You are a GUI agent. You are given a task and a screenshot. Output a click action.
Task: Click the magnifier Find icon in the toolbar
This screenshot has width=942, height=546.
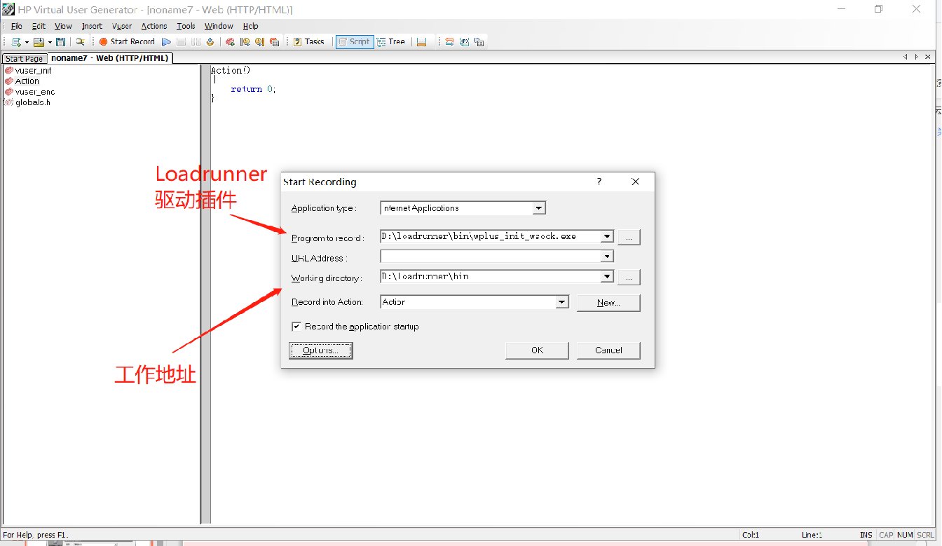80,42
